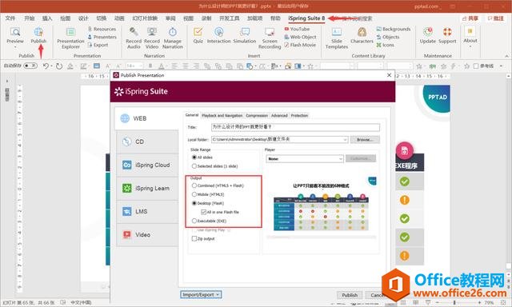Open the 文件 menu
The image size is (512, 307).
coord(10,18)
